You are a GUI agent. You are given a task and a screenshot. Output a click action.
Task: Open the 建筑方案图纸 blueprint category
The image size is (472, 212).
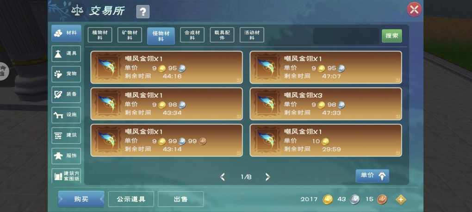66,175
